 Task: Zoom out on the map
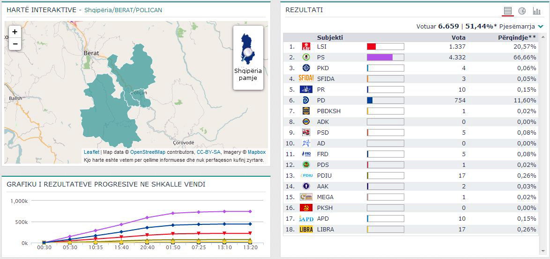click(15, 44)
